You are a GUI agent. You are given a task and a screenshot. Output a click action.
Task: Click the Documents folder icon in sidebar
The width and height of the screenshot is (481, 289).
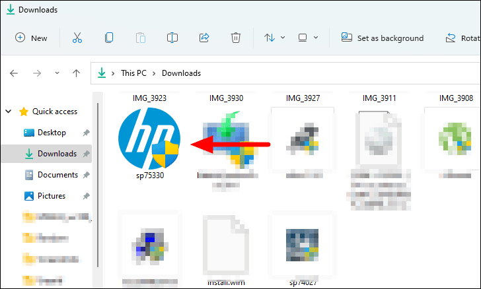(29, 175)
